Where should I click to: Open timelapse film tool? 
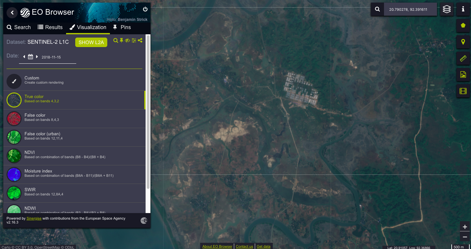click(463, 91)
